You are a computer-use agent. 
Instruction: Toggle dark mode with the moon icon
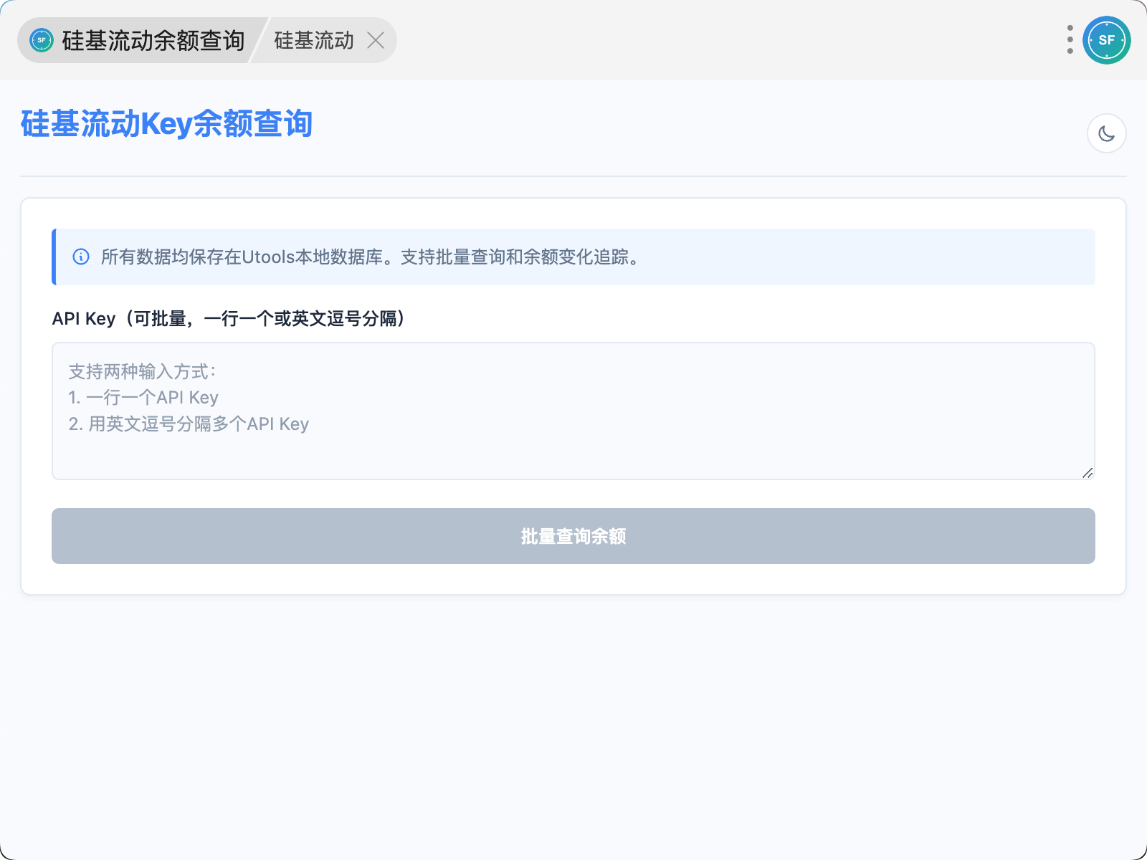pyautogui.click(x=1106, y=133)
